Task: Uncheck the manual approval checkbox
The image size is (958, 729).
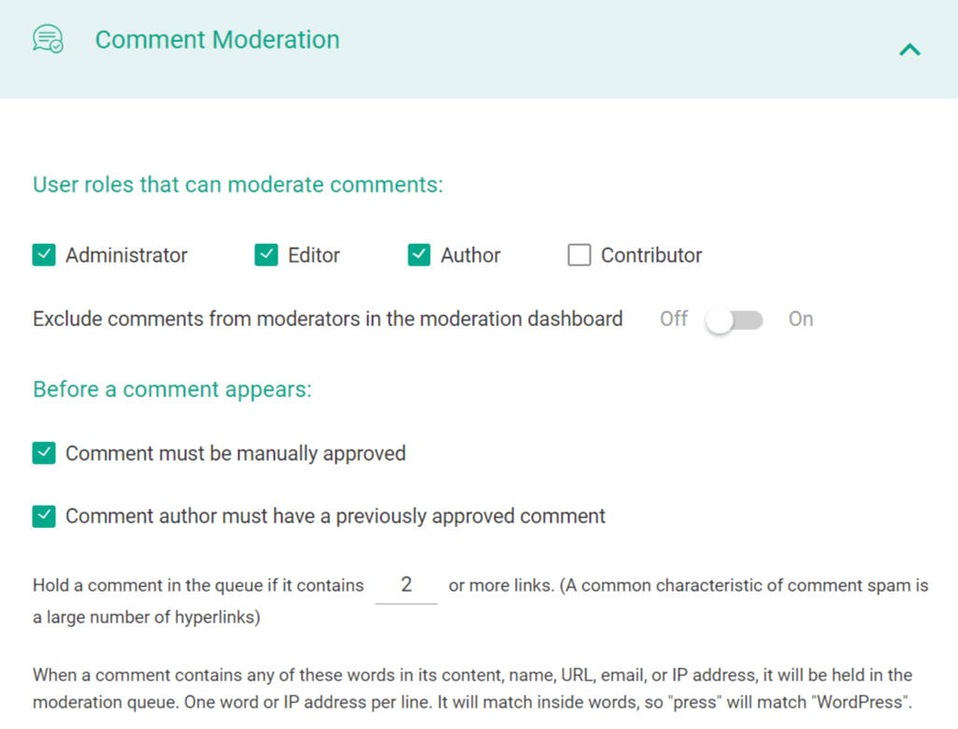Action: coord(44,453)
